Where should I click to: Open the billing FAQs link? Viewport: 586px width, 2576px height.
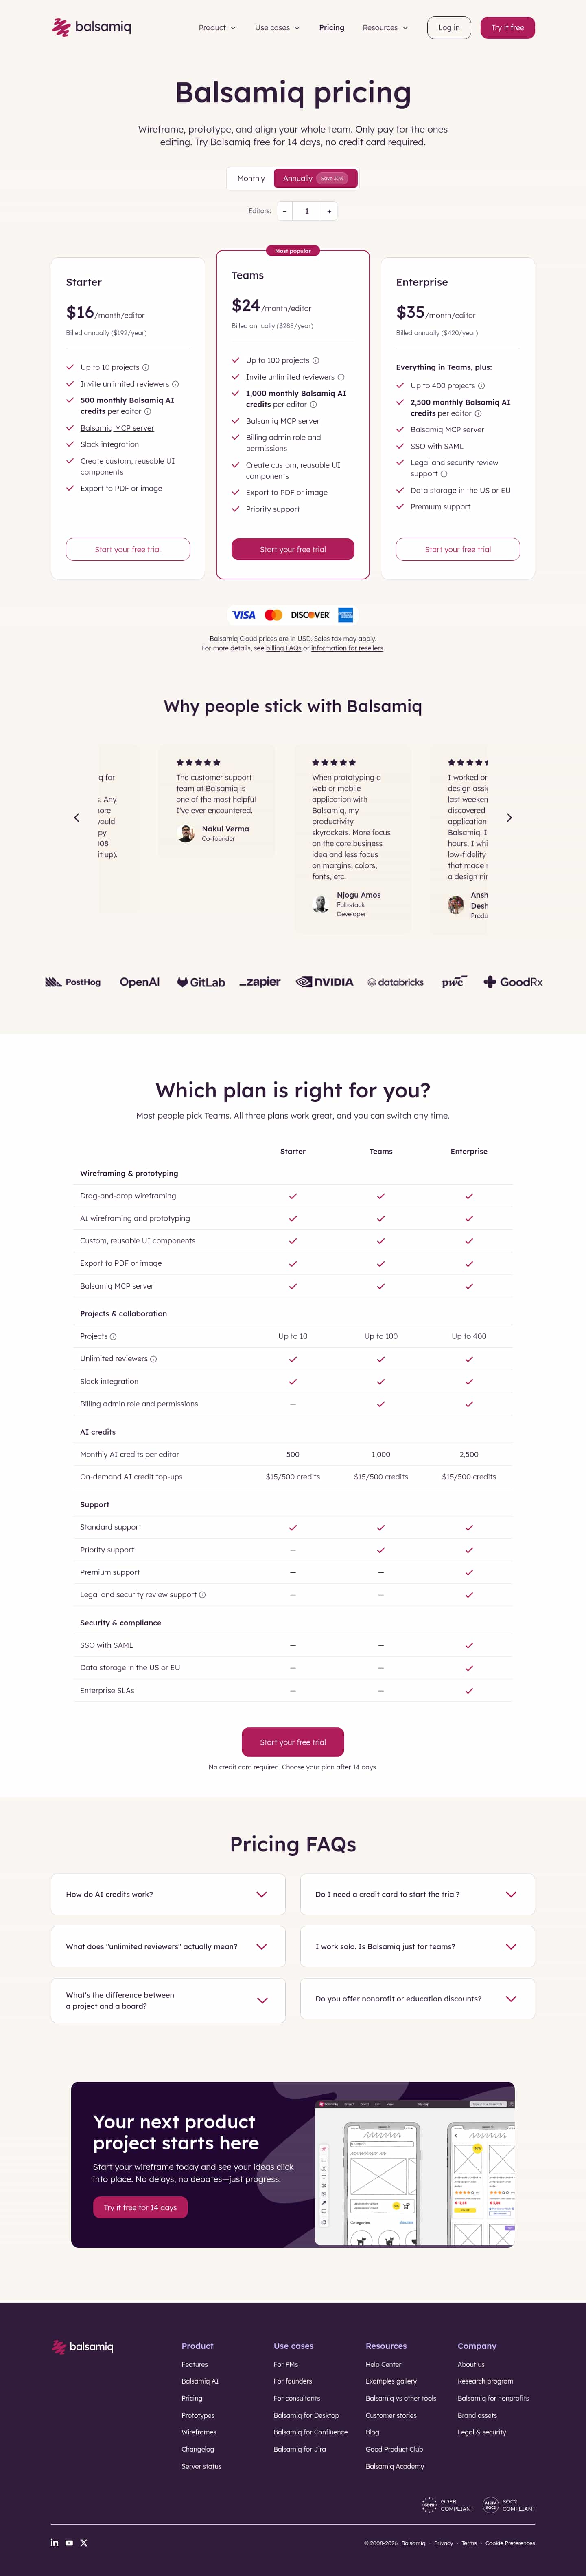tap(284, 648)
